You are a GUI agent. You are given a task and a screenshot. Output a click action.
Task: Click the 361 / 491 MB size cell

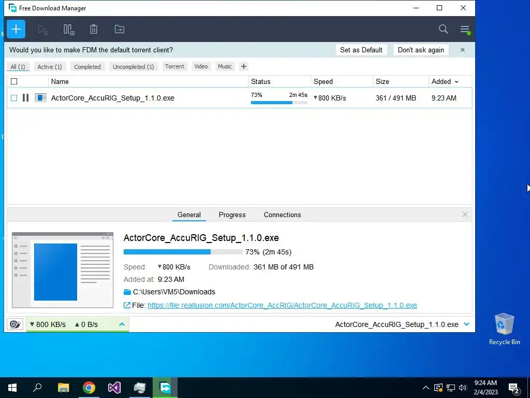396,98
